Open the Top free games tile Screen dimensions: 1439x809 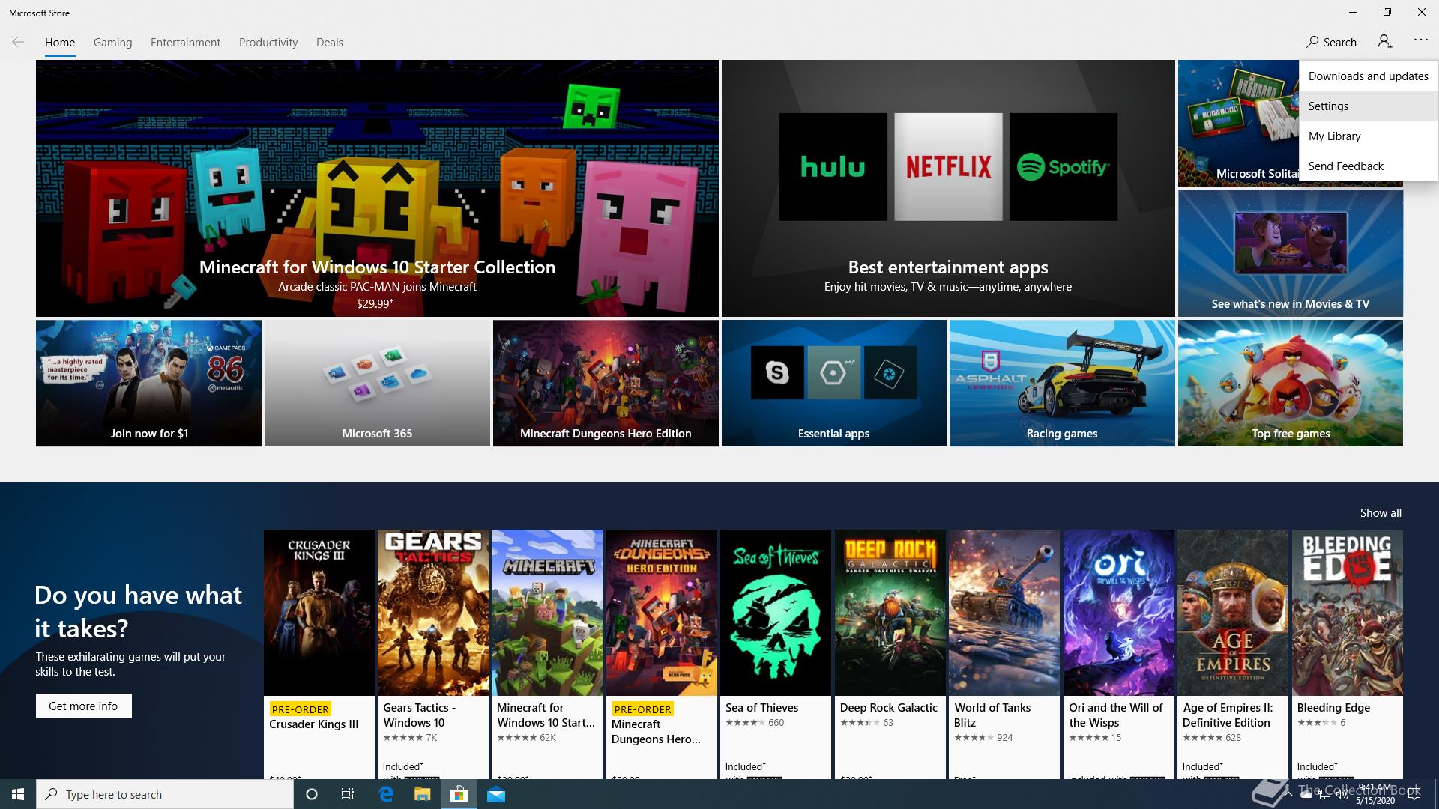point(1290,383)
